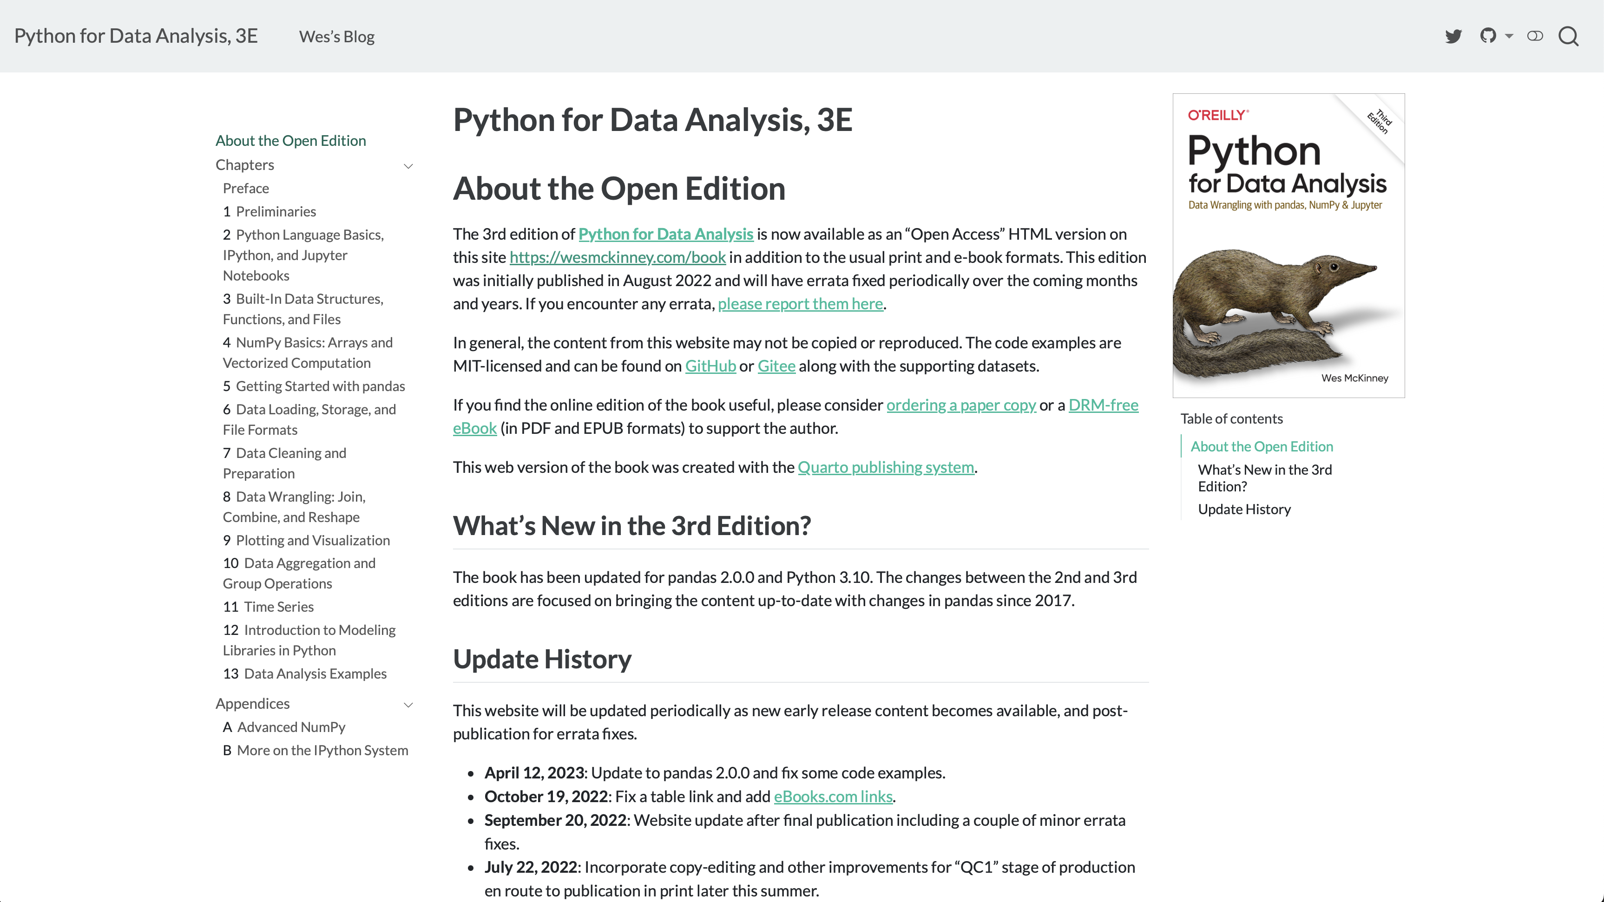Open Wes's Blog from the top navigation

coord(335,35)
